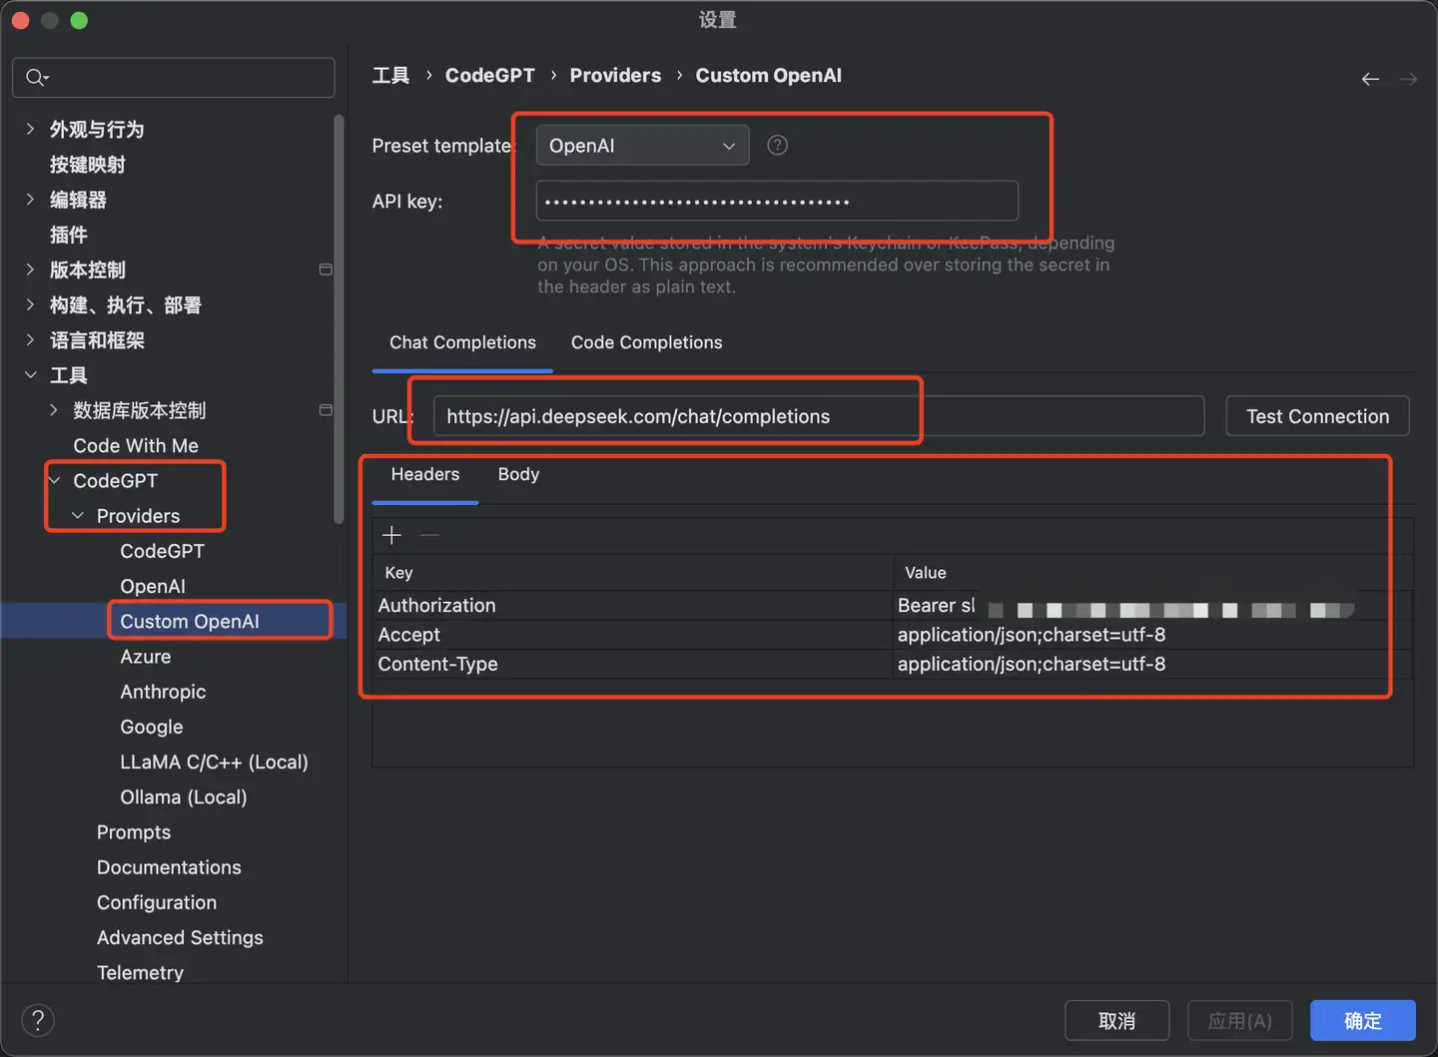Open Documentations settings
The height and width of the screenshot is (1057, 1438).
click(x=169, y=867)
